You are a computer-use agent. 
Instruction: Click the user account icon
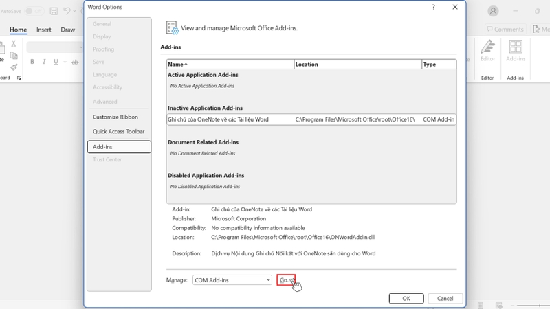pyautogui.click(x=493, y=11)
